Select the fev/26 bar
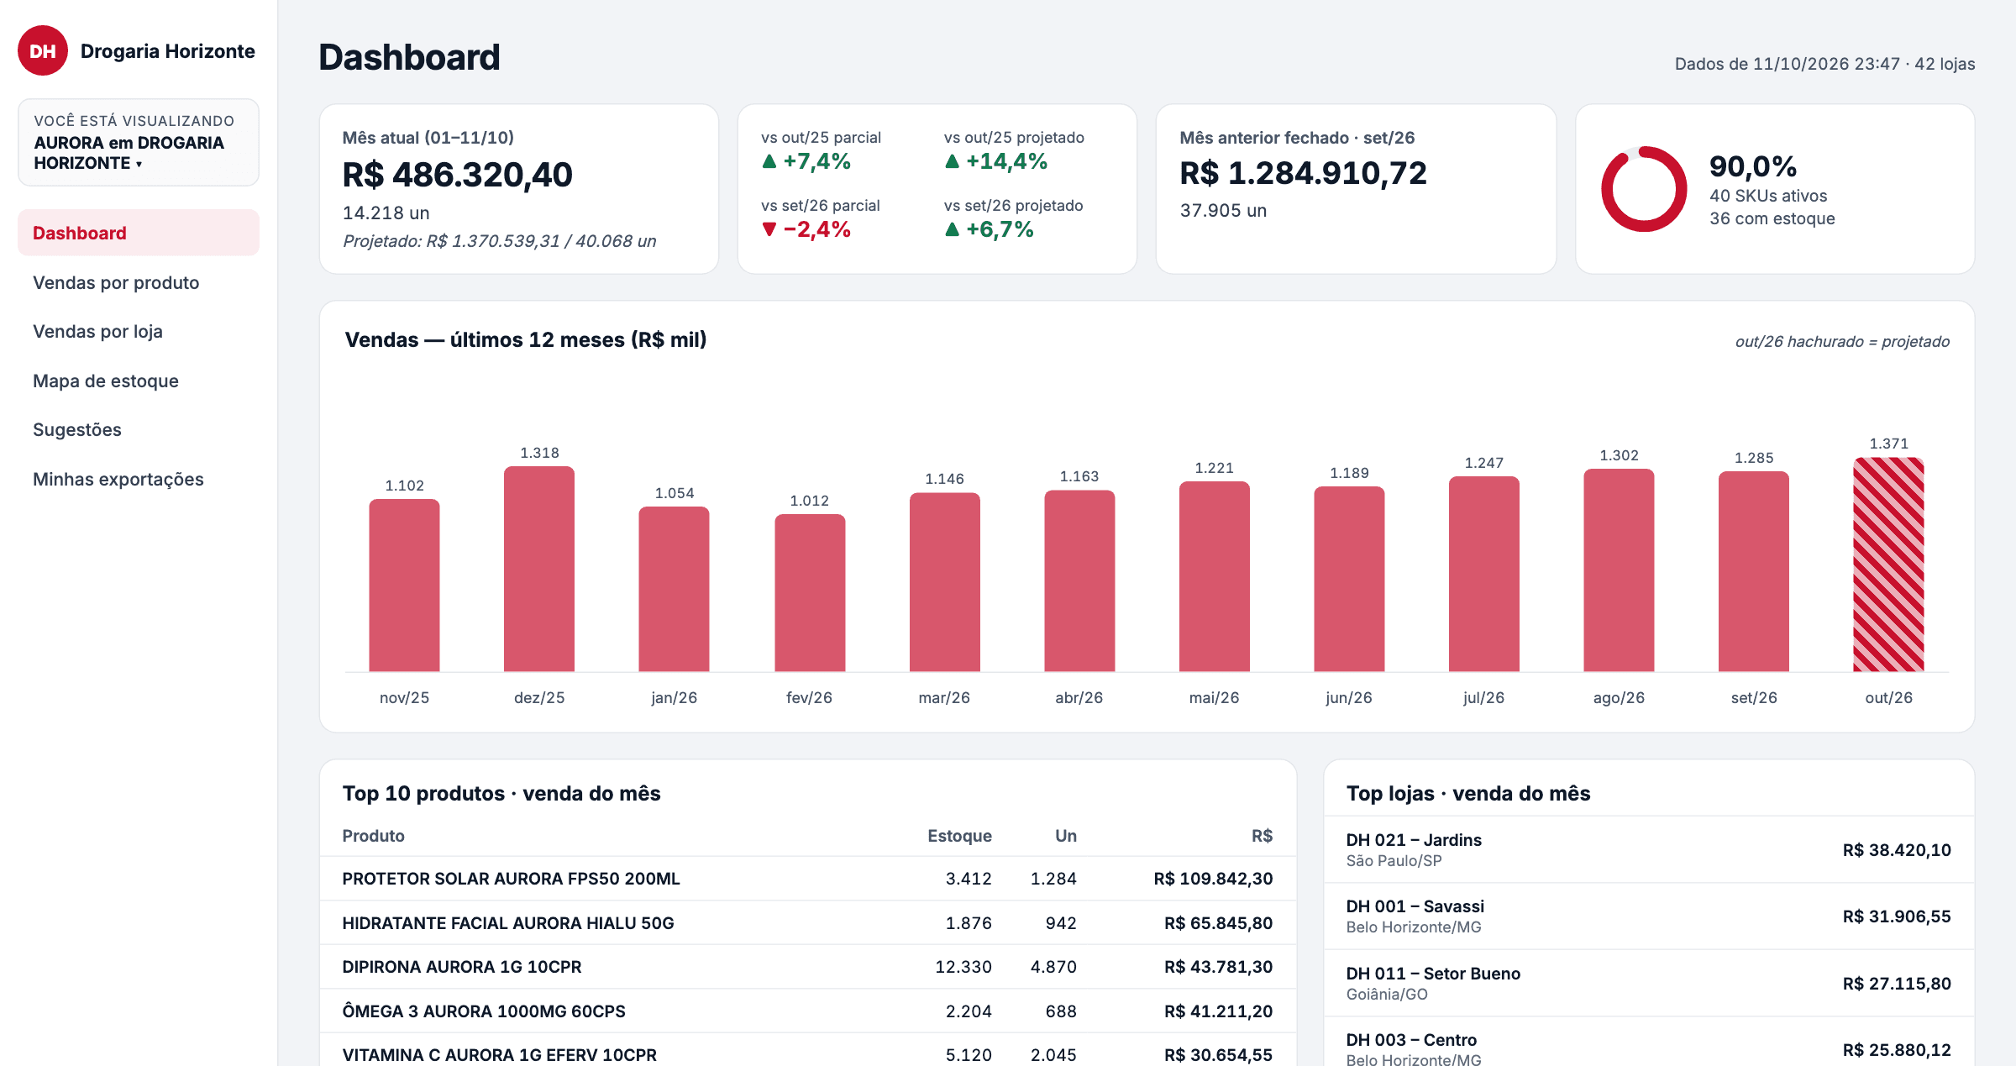Screen dimensions: 2016x1066 click(810, 593)
